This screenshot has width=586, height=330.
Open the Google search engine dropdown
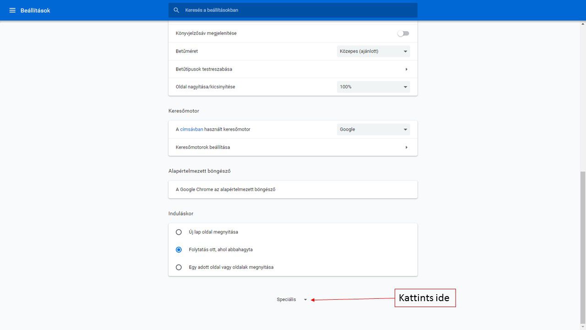click(373, 129)
